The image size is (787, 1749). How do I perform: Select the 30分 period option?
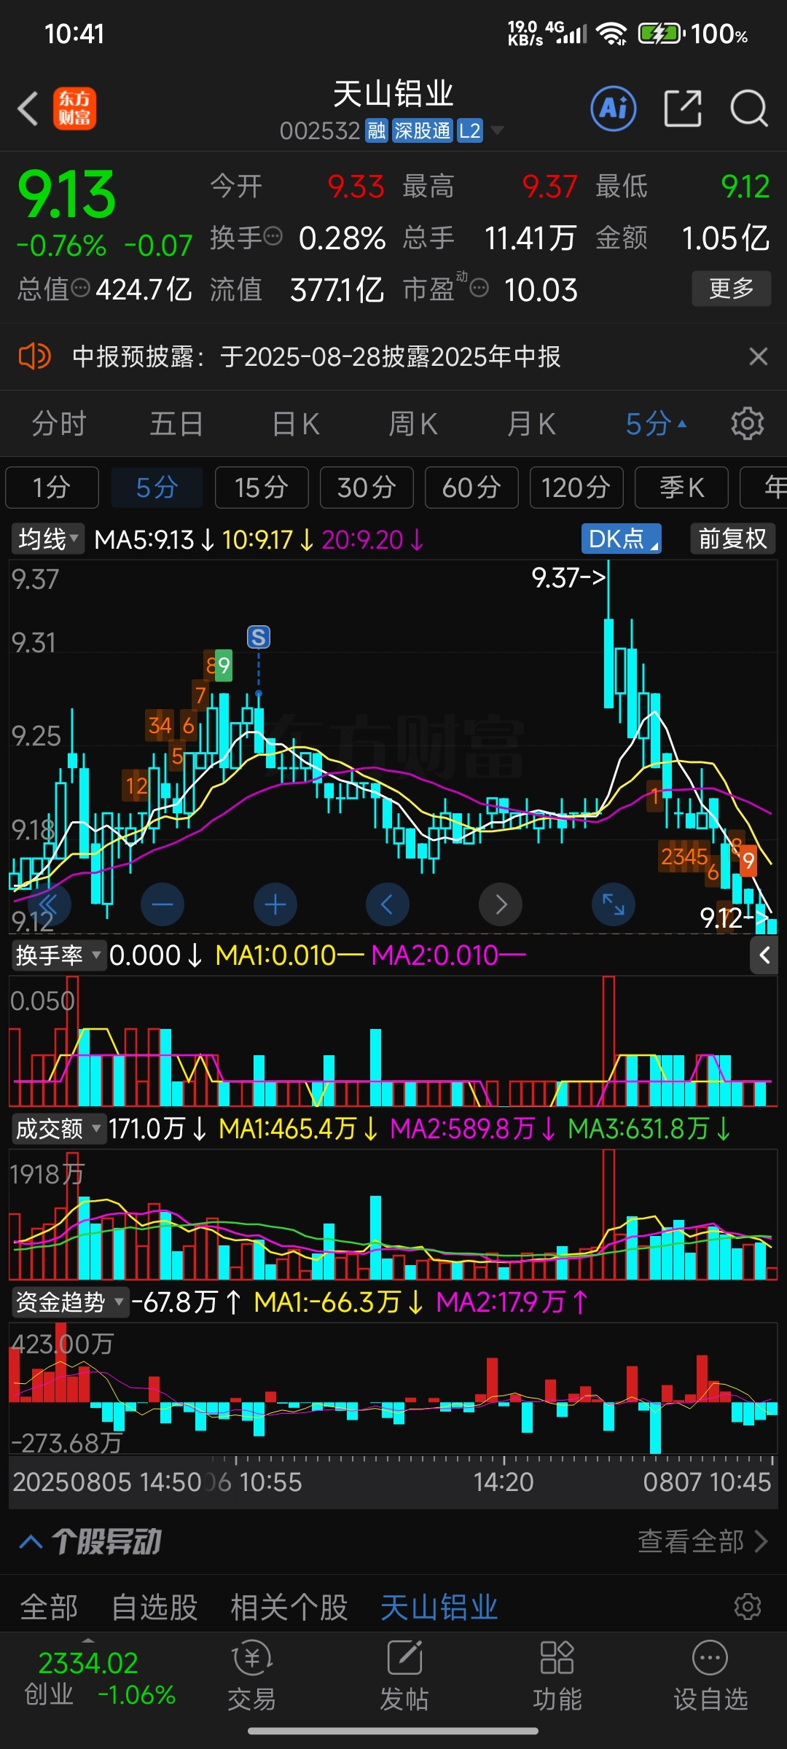[367, 487]
